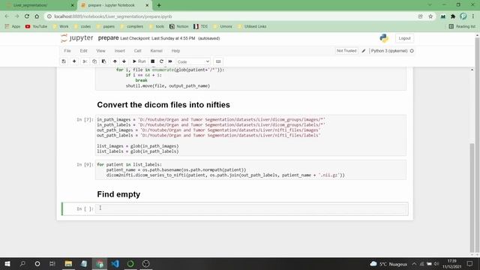The width and height of the screenshot is (480, 270).
Task: Open the tools bookmarks folder
Action: click(x=157, y=27)
